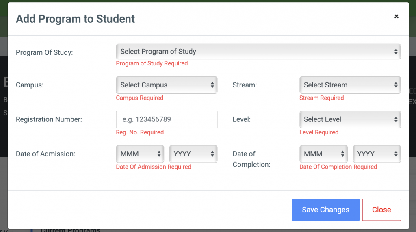Expand the Select Level dropdown
Screen dimensions: 416x232
click(350, 119)
